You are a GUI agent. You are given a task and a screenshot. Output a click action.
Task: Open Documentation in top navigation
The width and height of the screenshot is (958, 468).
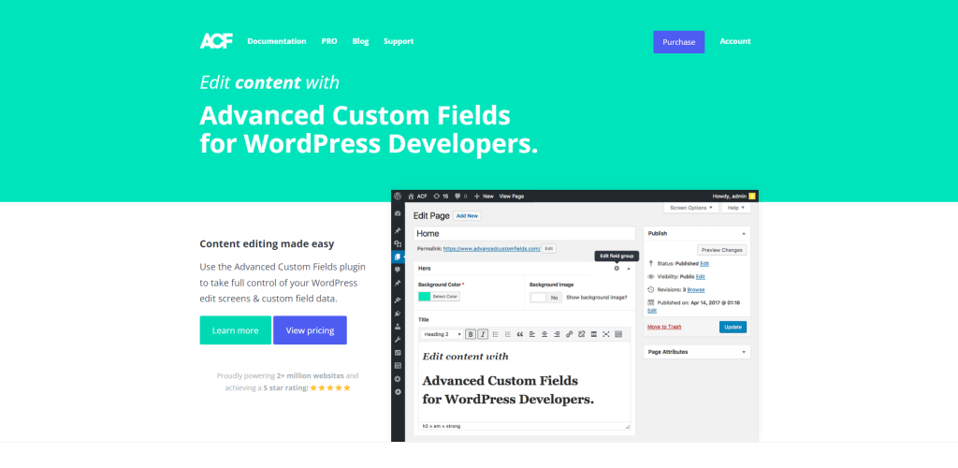click(x=277, y=41)
